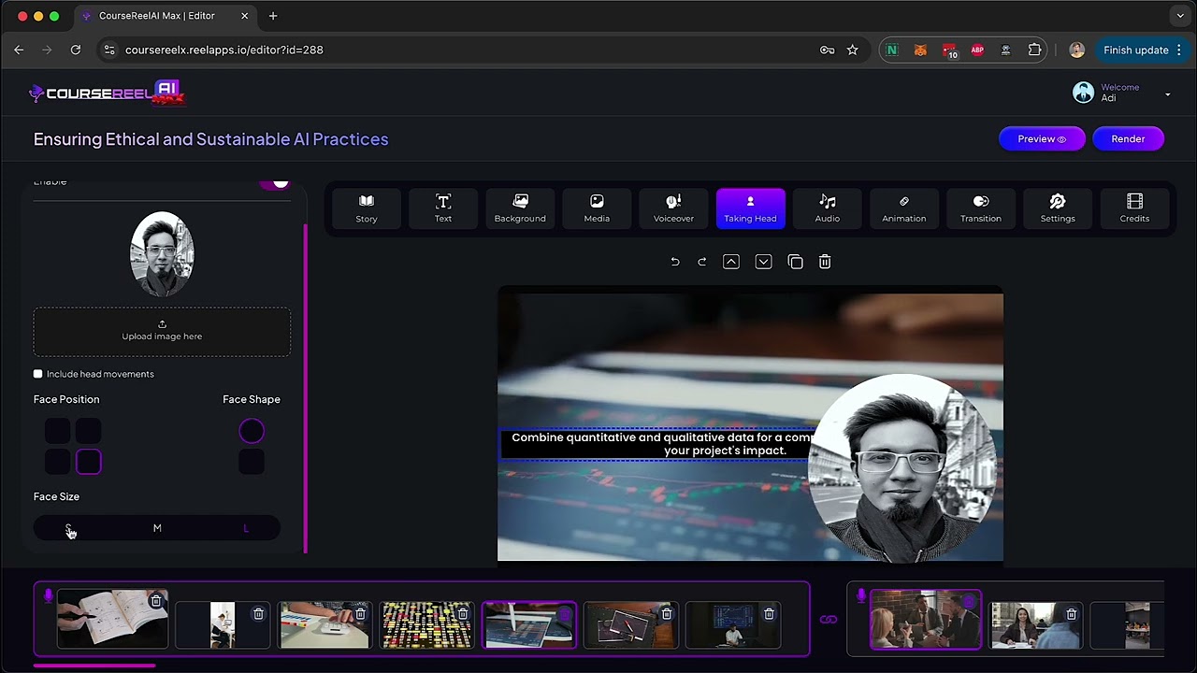
Task: Delete the calculator slide
Action: click(x=360, y=614)
